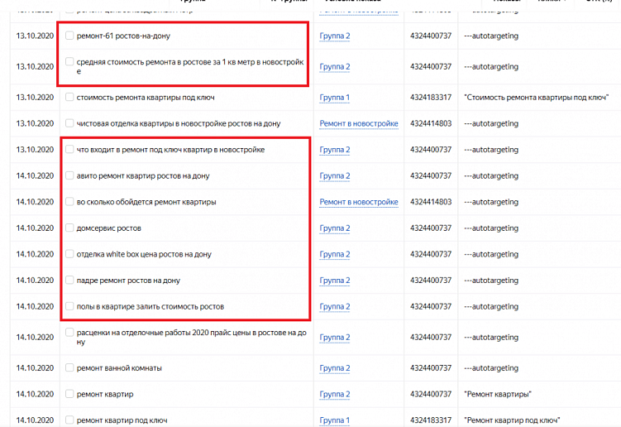
Task: Click date 14.10.2020 in падре ремонт row
Action: [x=35, y=281]
